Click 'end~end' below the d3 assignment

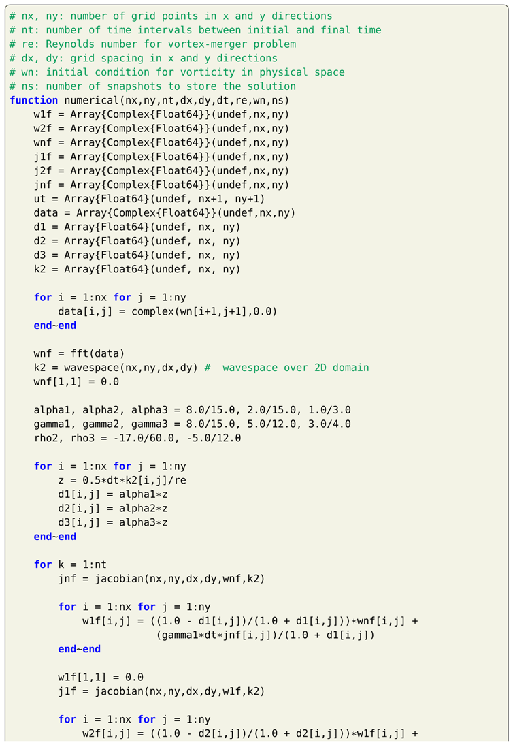tap(55, 537)
